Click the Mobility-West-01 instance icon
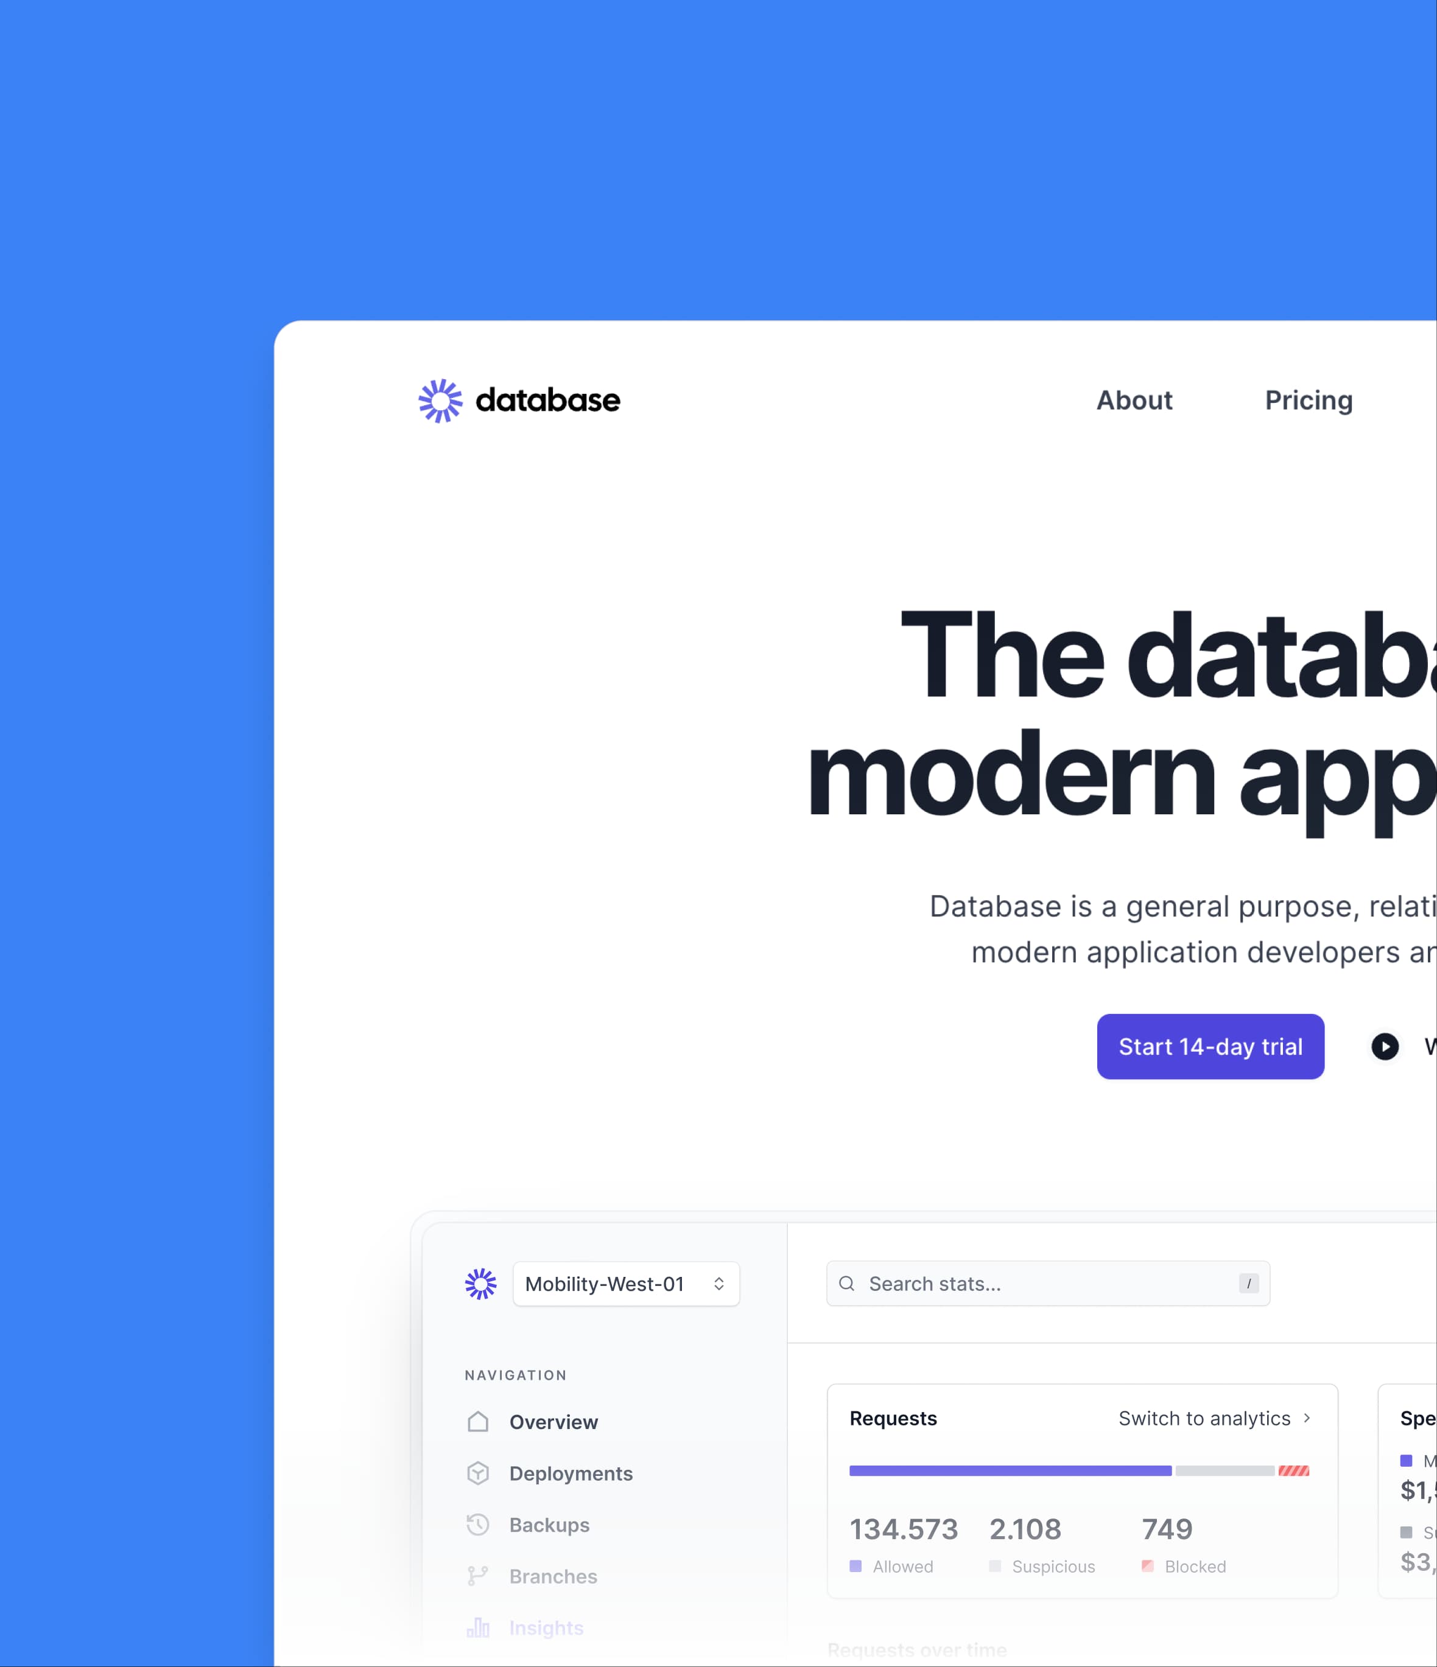The height and width of the screenshot is (1667, 1437). click(x=481, y=1283)
